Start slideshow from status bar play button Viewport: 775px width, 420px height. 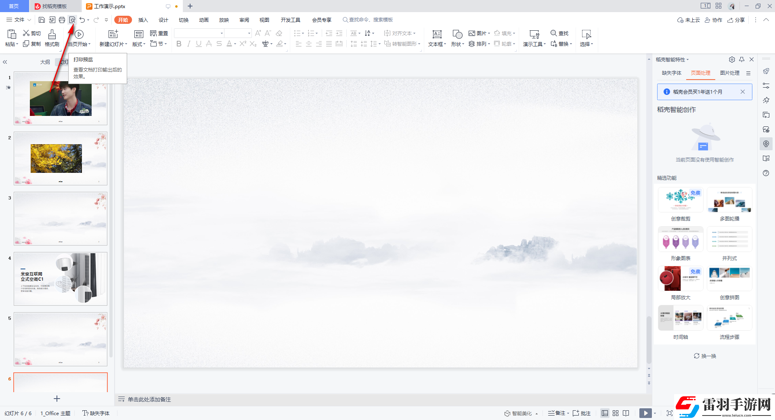(645, 413)
